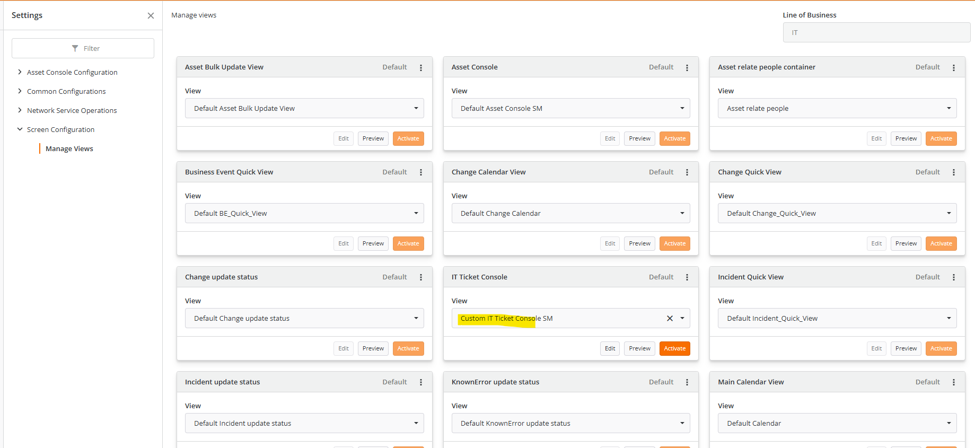Open the Default Asset Console SM dropdown

coord(570,108)
